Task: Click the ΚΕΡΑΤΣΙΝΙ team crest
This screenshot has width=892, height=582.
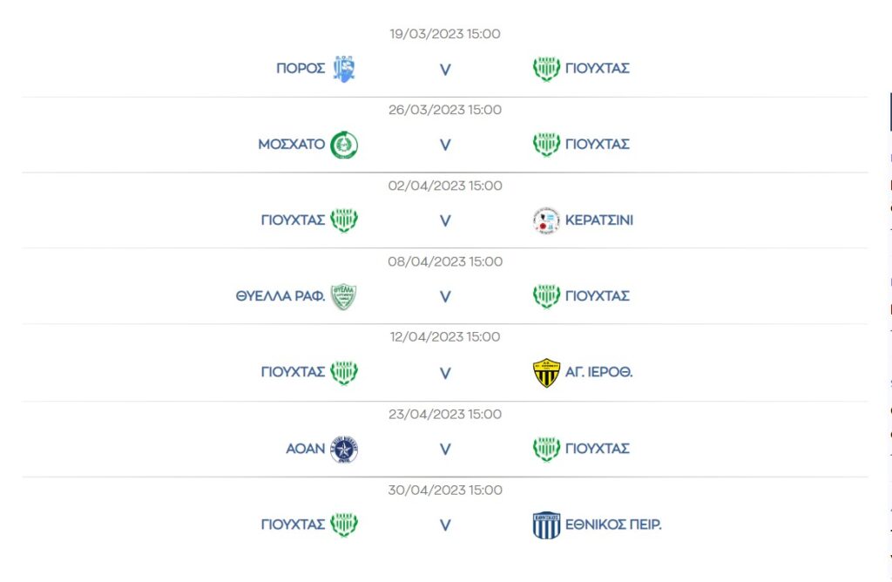Action: point(546,220)
